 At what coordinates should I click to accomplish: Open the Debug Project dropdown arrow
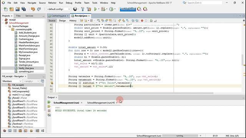107,9
